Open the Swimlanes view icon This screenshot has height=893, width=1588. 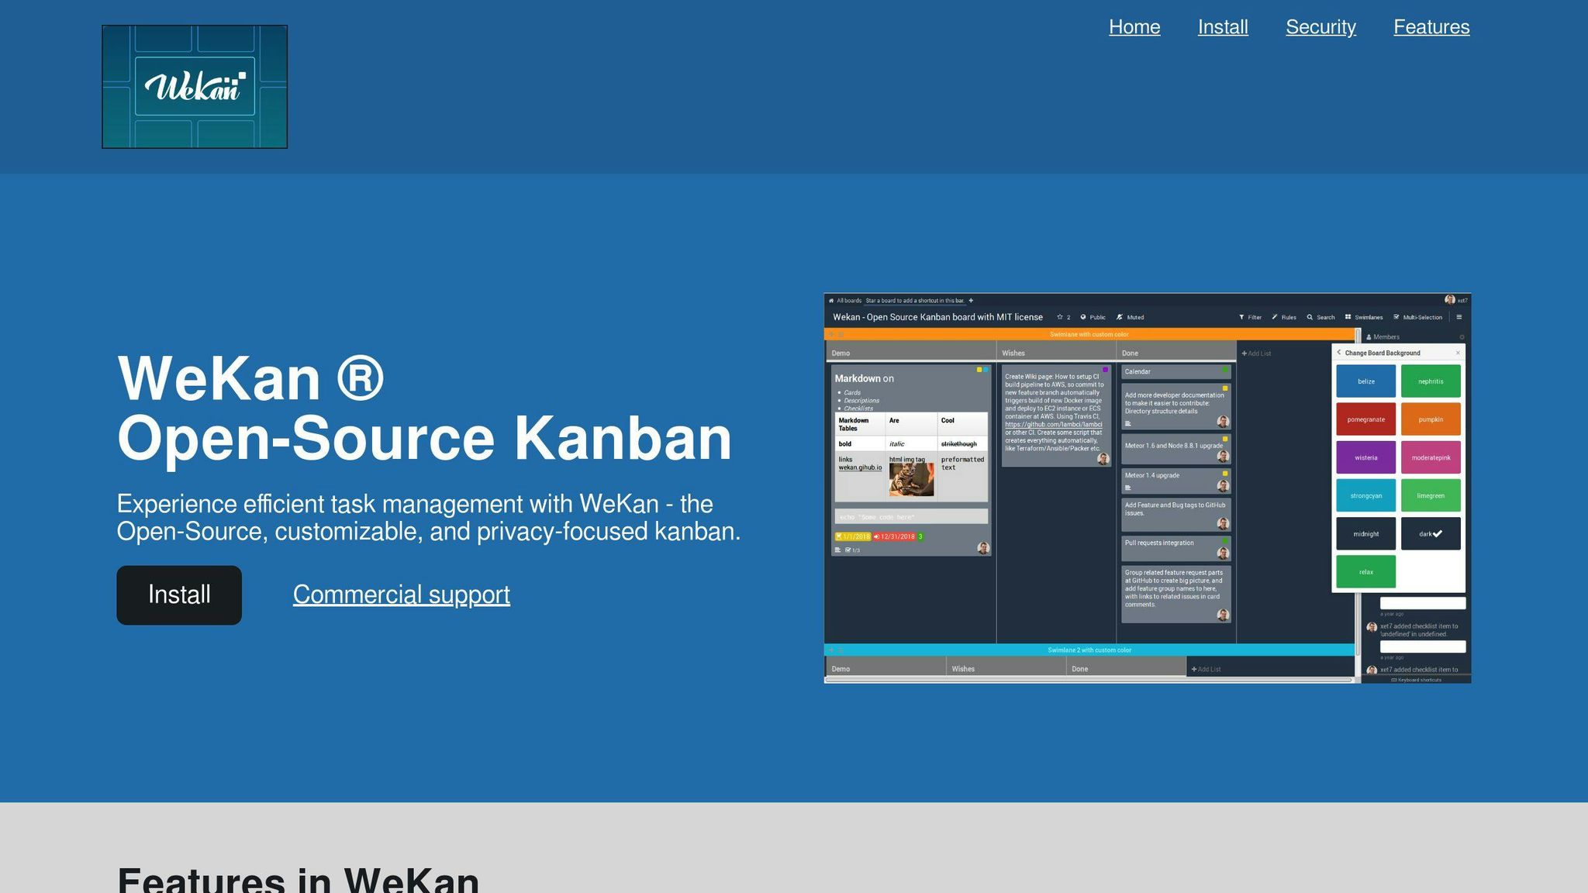pyautogui.click(x=1348, y=317)
